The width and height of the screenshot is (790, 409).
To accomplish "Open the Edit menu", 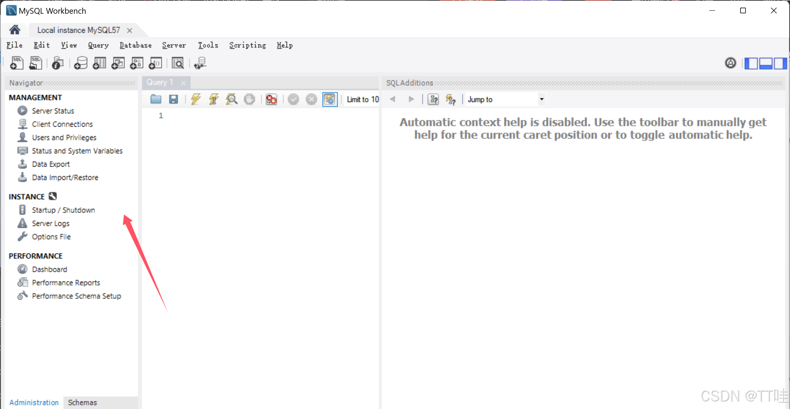I will click(41, 45).
